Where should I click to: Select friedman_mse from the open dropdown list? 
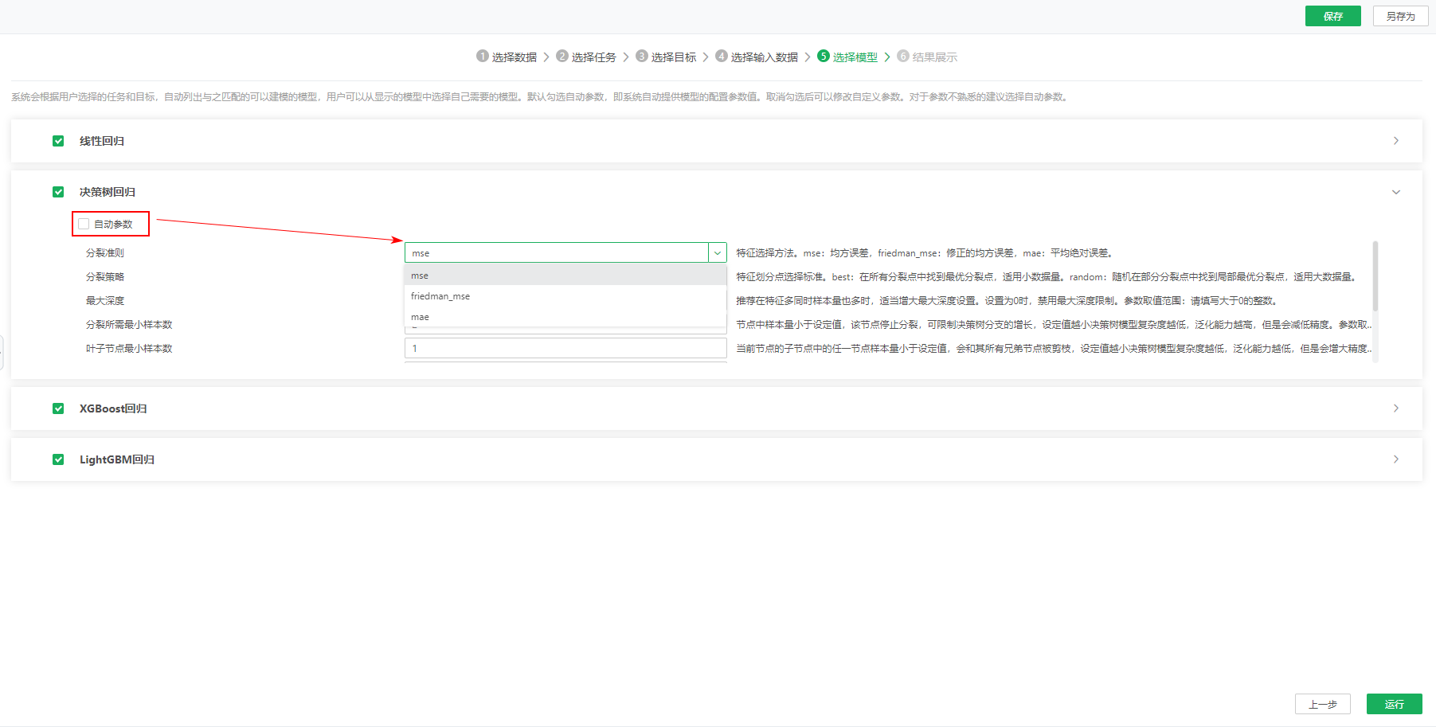tap(440, 295)
